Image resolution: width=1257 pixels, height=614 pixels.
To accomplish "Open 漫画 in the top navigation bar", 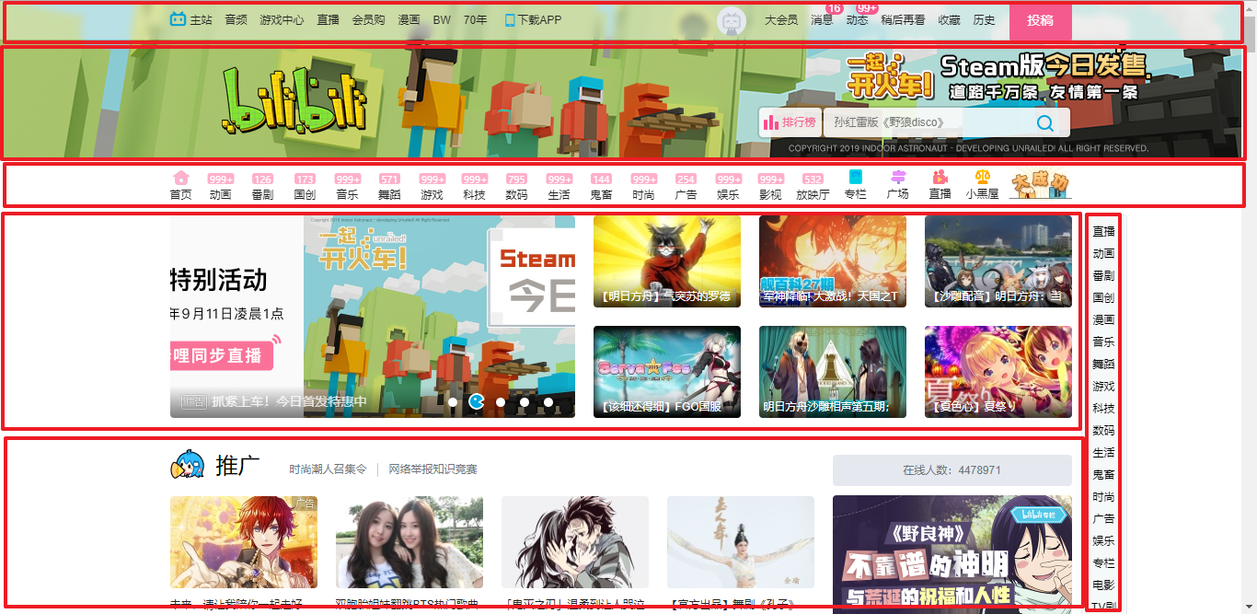I will pos(409,20).
